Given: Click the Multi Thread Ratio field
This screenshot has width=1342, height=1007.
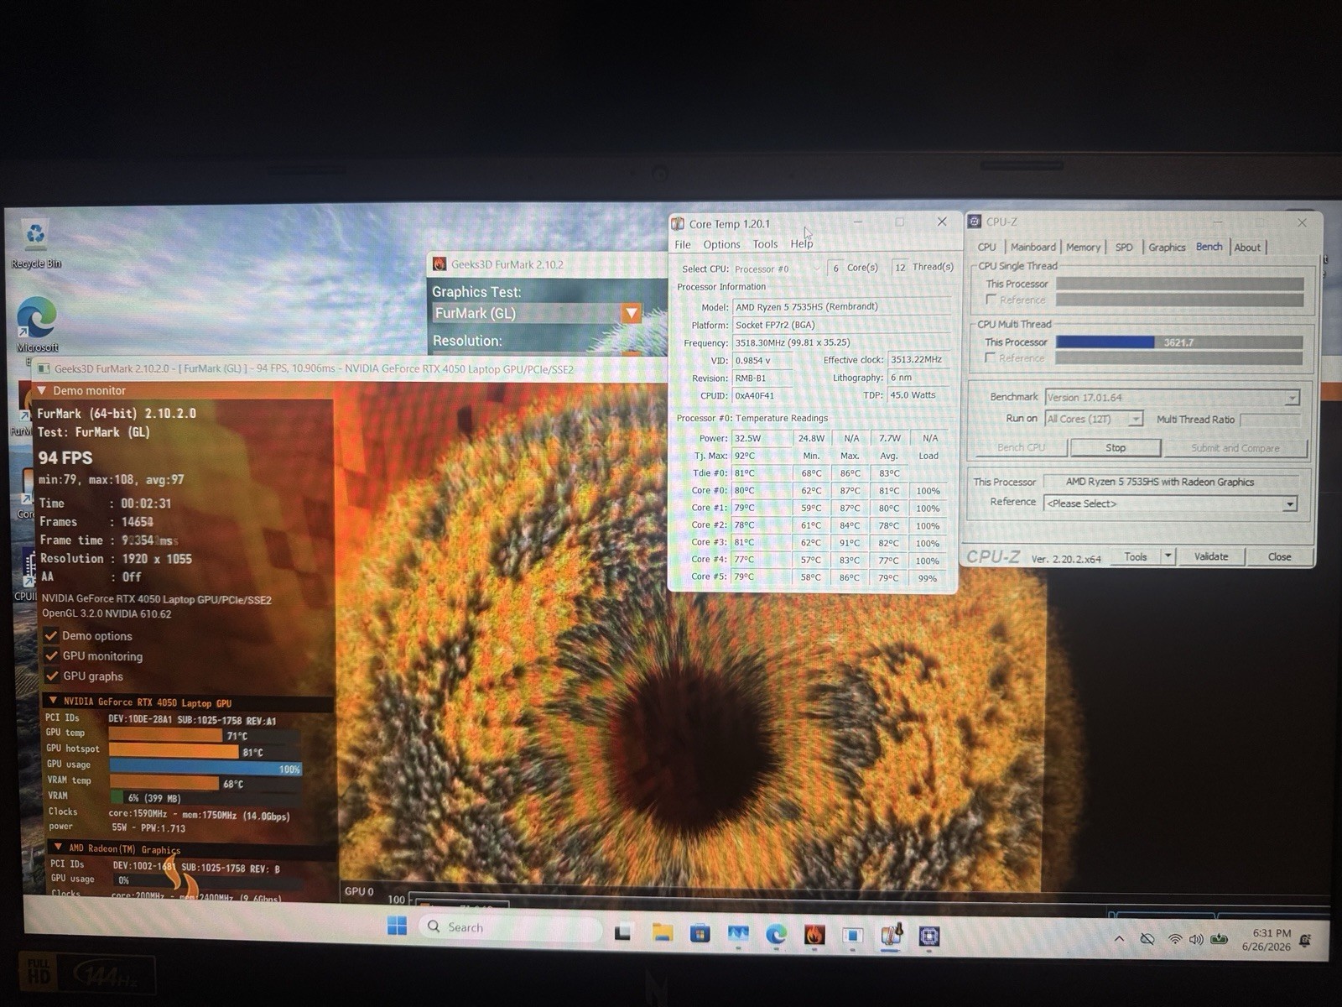Looking at the screenshot, I should [x=1270, y=419].
